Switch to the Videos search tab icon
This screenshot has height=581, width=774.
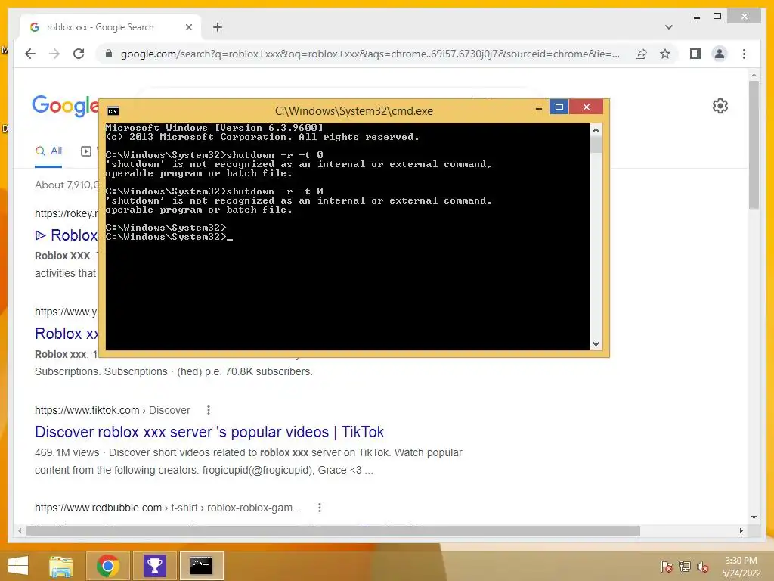pyautogui.click(x=86, y=151)
